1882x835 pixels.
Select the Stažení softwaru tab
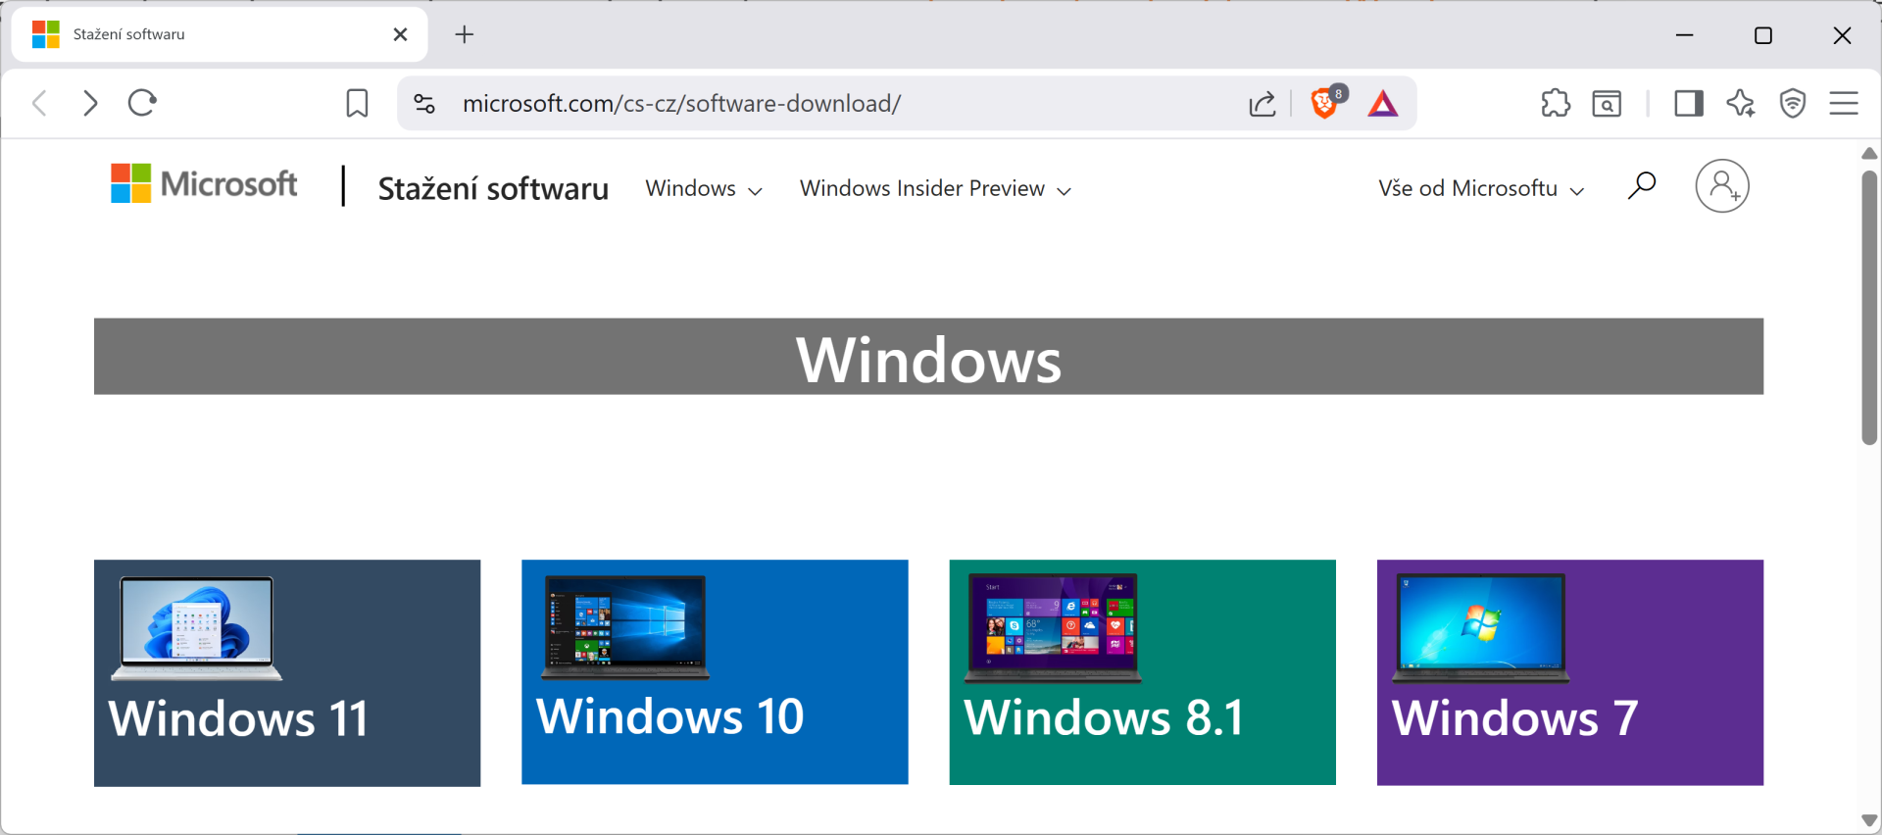point(220,34)
